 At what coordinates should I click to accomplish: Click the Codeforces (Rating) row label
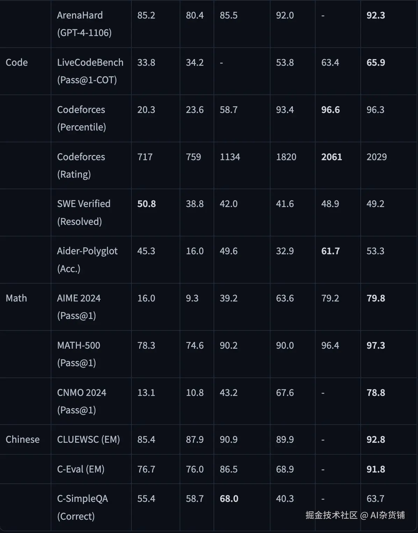pos(81,165)
